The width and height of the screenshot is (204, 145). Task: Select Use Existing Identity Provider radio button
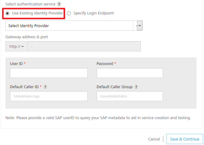tap(8, 13)
